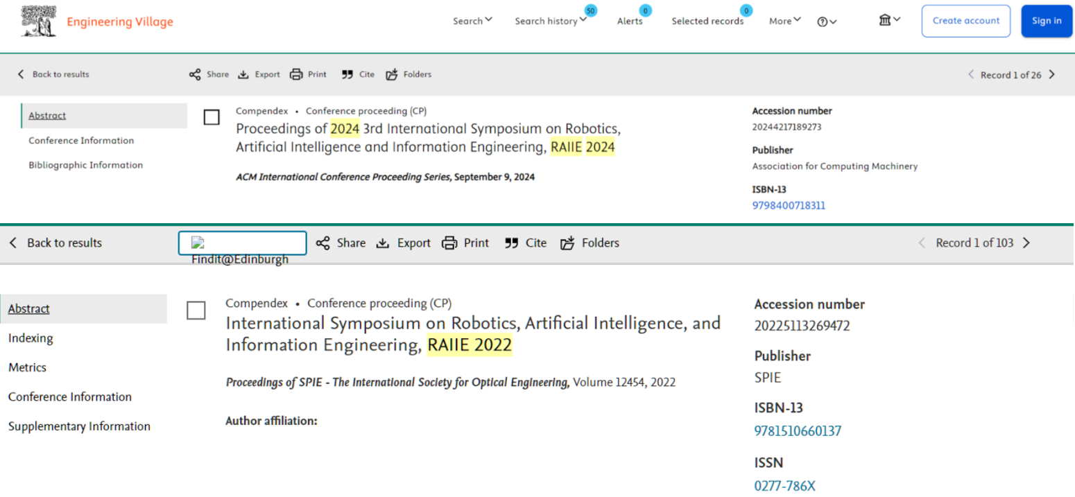Print the RAIIE 2022 record
The image size is (1075, 497).
click(465, 243)
